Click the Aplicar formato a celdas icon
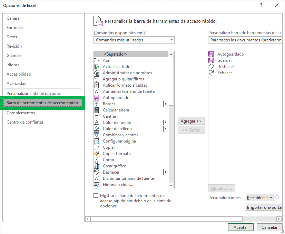This screenshot has height=234, width=285. tap(97, 85)
